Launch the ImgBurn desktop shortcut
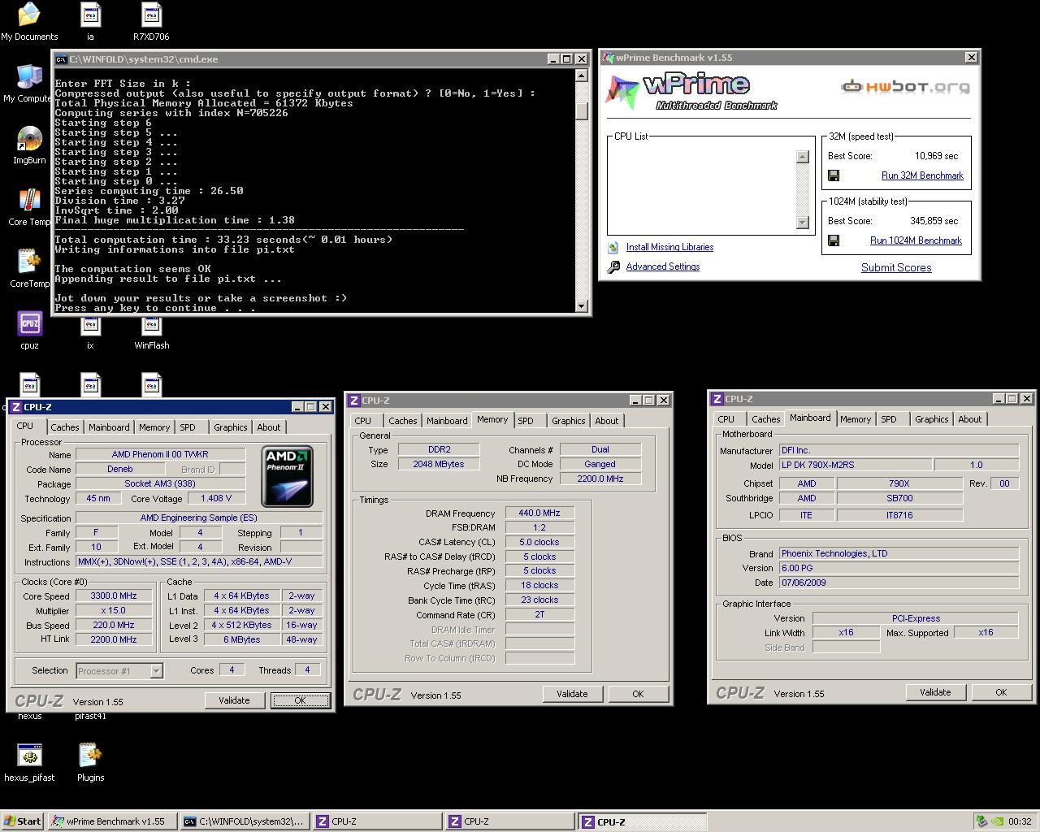The image size is (1040, 832). click(29, 139)
